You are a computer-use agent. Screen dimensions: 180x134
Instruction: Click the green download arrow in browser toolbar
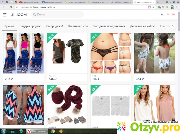click(167, 7)
